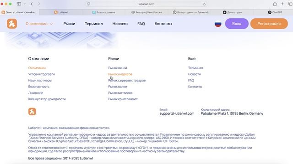Click the Lutianwl logo in the header
Viewport: 293px width, 164px height.
click(12, 24)
